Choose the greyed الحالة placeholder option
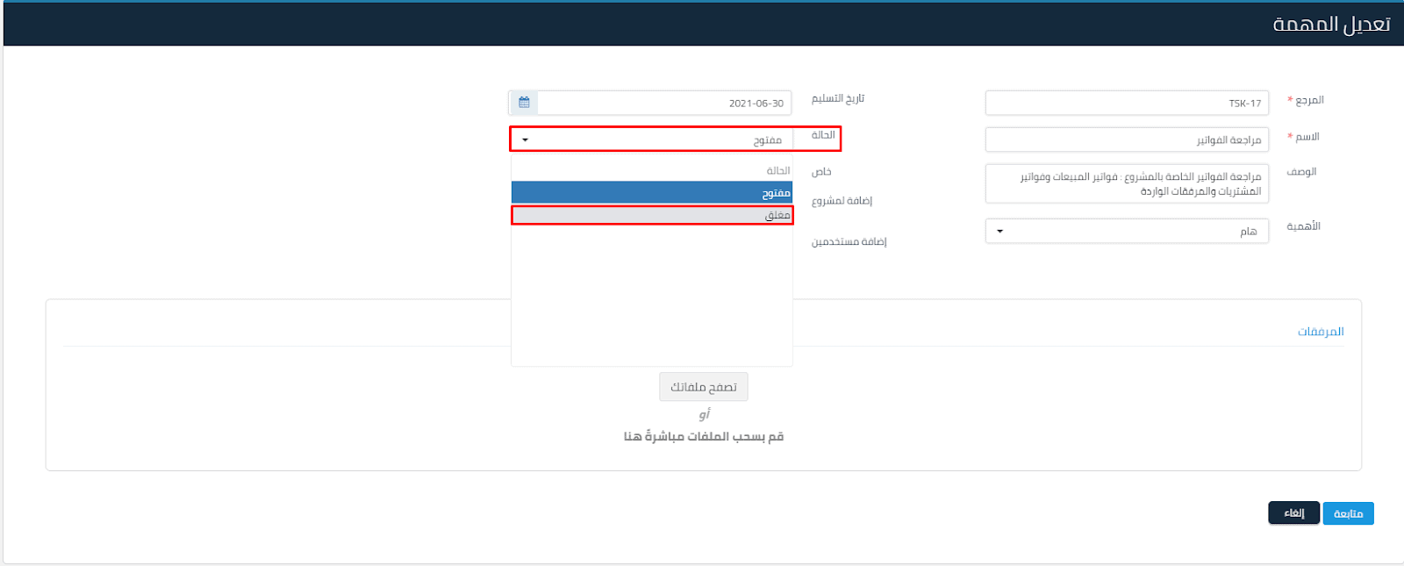This screenshot has width=1404, height=566. [652, 170]
